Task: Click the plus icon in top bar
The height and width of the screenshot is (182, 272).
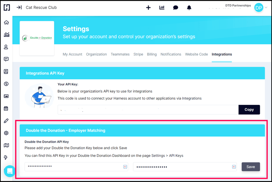Action: point(148,8)
